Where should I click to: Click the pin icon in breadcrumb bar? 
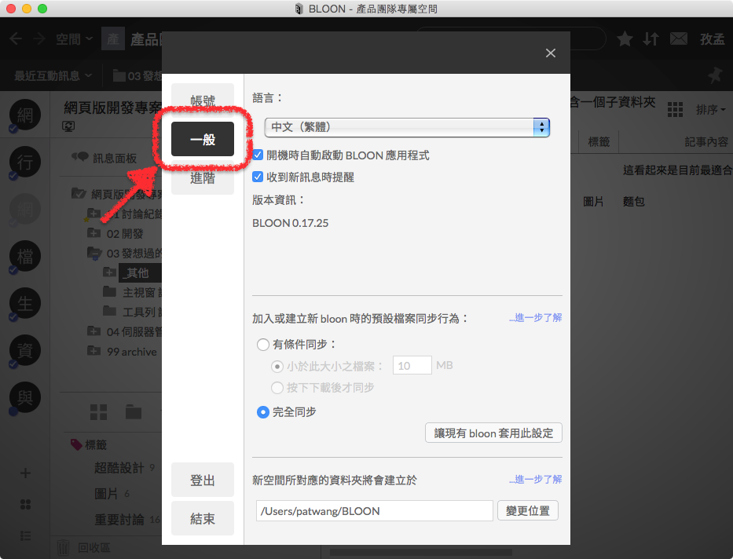coord(715,75)
